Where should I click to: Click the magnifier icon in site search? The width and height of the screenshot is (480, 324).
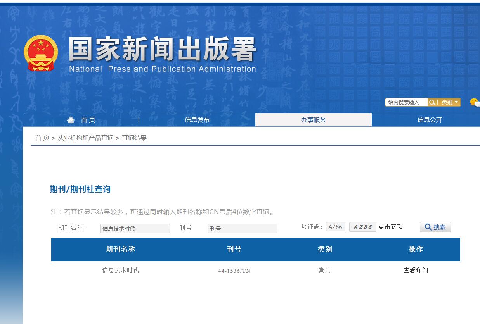coord(432,102)
